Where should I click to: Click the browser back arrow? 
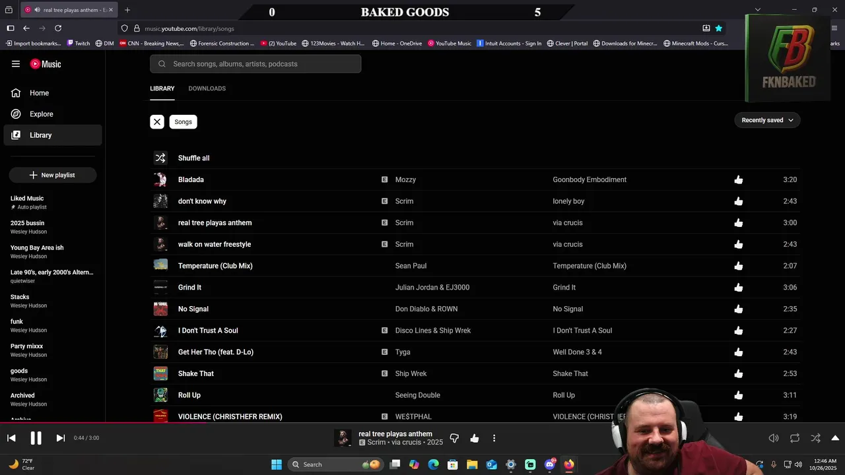(26, 28)
